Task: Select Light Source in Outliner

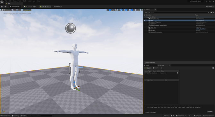Action: (153, 24)
